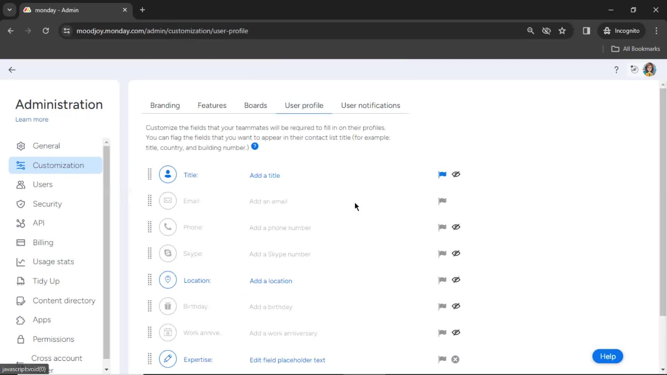Scroll down the admin sidebar
Screen dimensions: 667x375
click(x=106, y=369)
